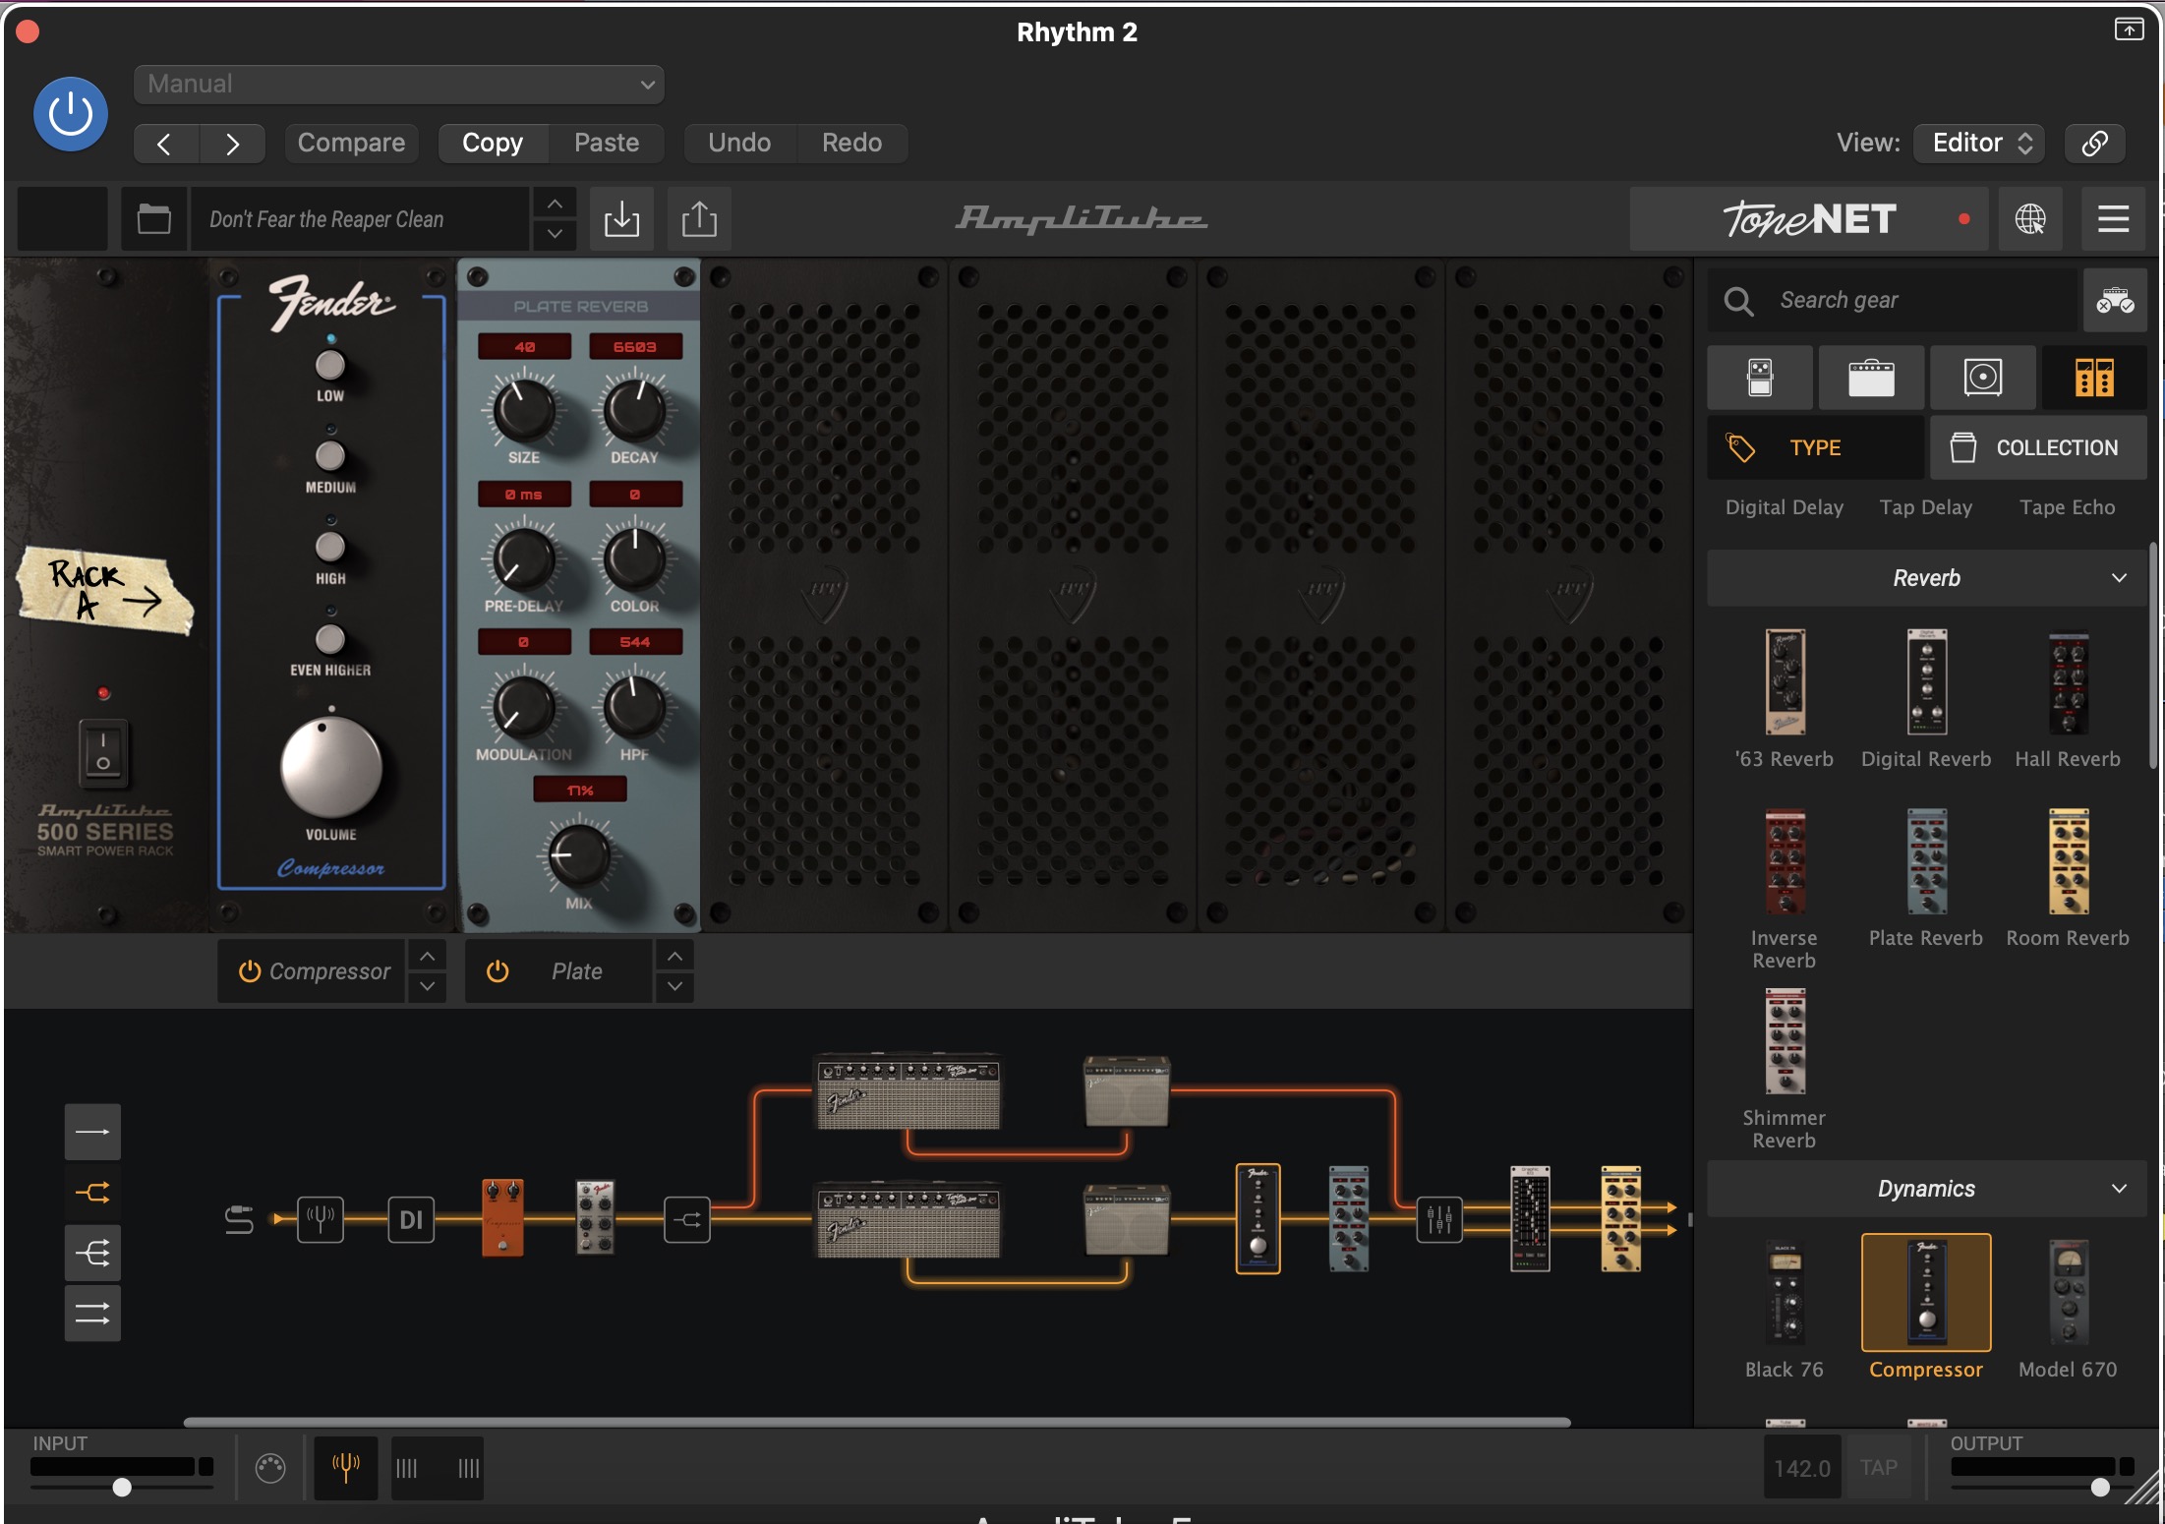Screen dimensions: 2165x1524
Task: Pick the Digital Reverb thumbnail
Action: tap(1927, 682)
